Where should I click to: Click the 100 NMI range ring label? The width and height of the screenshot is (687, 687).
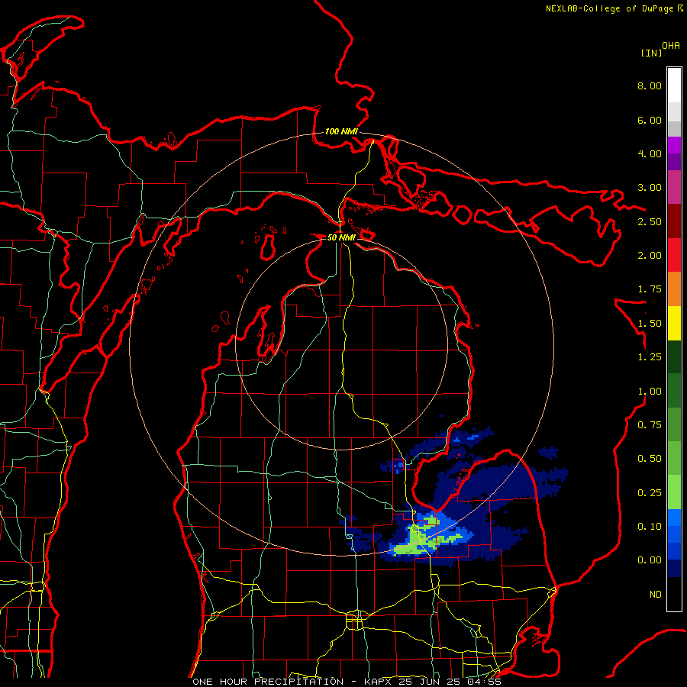pos(341,131)
